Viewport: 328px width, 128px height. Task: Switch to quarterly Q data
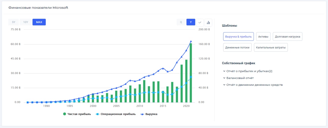click(181, 22)
